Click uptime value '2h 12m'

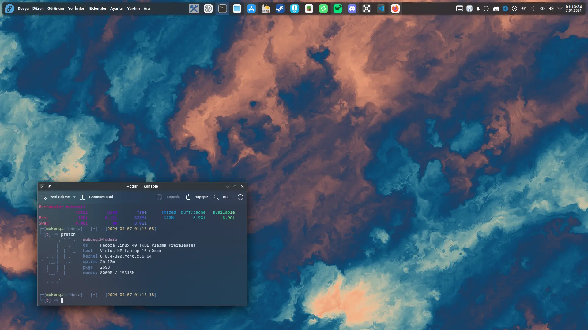pyautogui.click(x=107, y=262)
